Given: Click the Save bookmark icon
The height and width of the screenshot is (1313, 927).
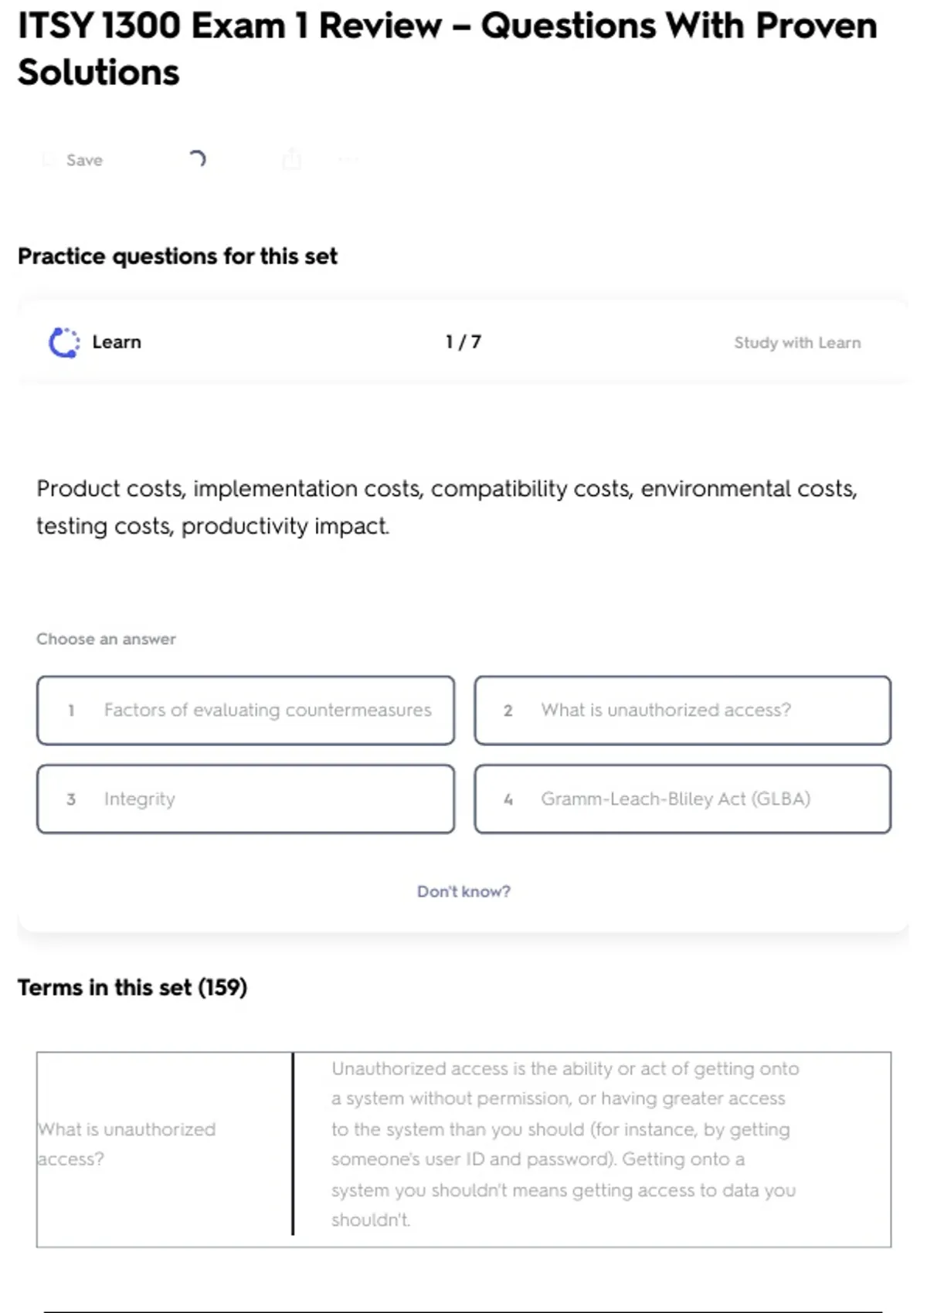Looking at the screenshot, I should pos(49,160).
